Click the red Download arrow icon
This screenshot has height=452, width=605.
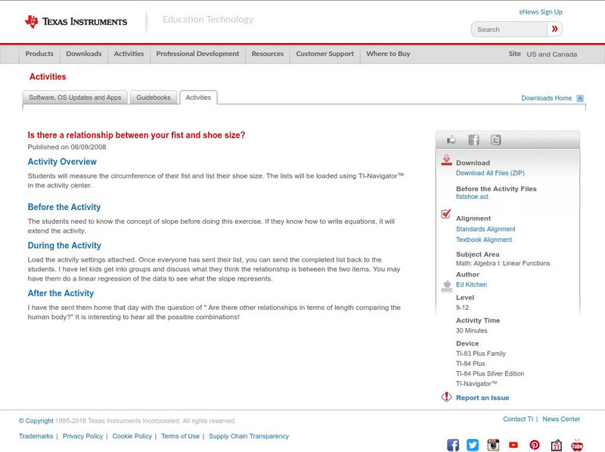[x=448, y=159]
